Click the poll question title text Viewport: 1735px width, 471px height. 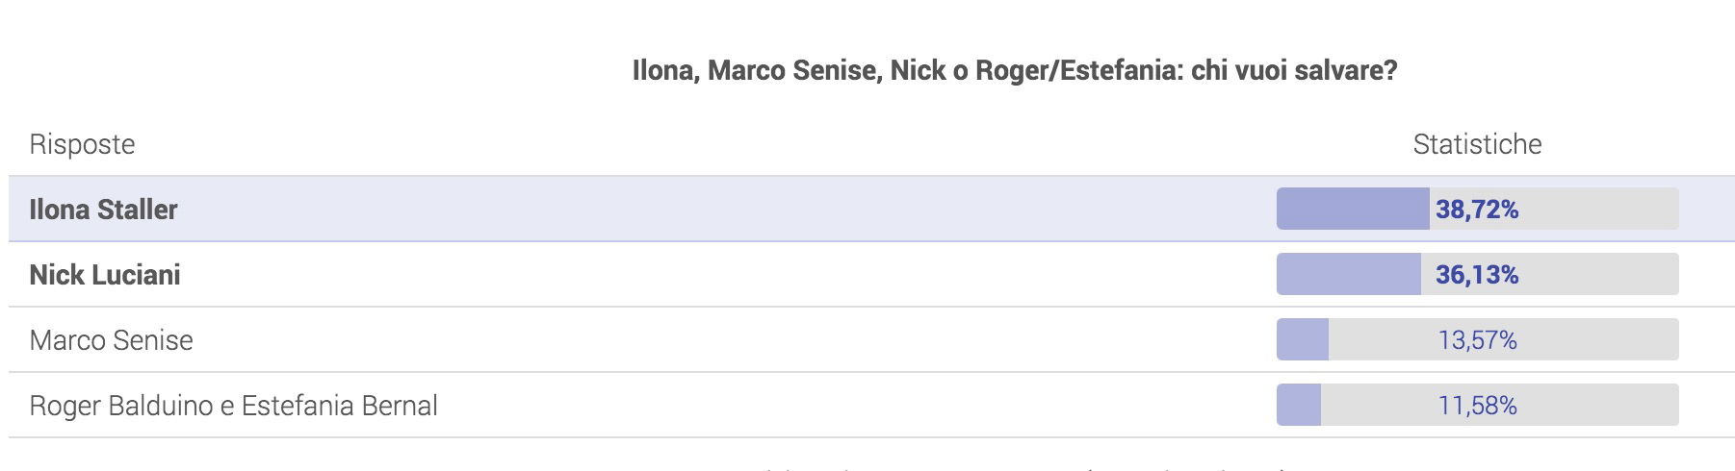[x=1014, y=70]
